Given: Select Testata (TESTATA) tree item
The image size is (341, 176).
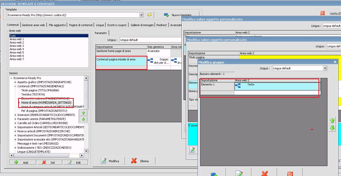Looking at the screenshot, I should (33, 94).
